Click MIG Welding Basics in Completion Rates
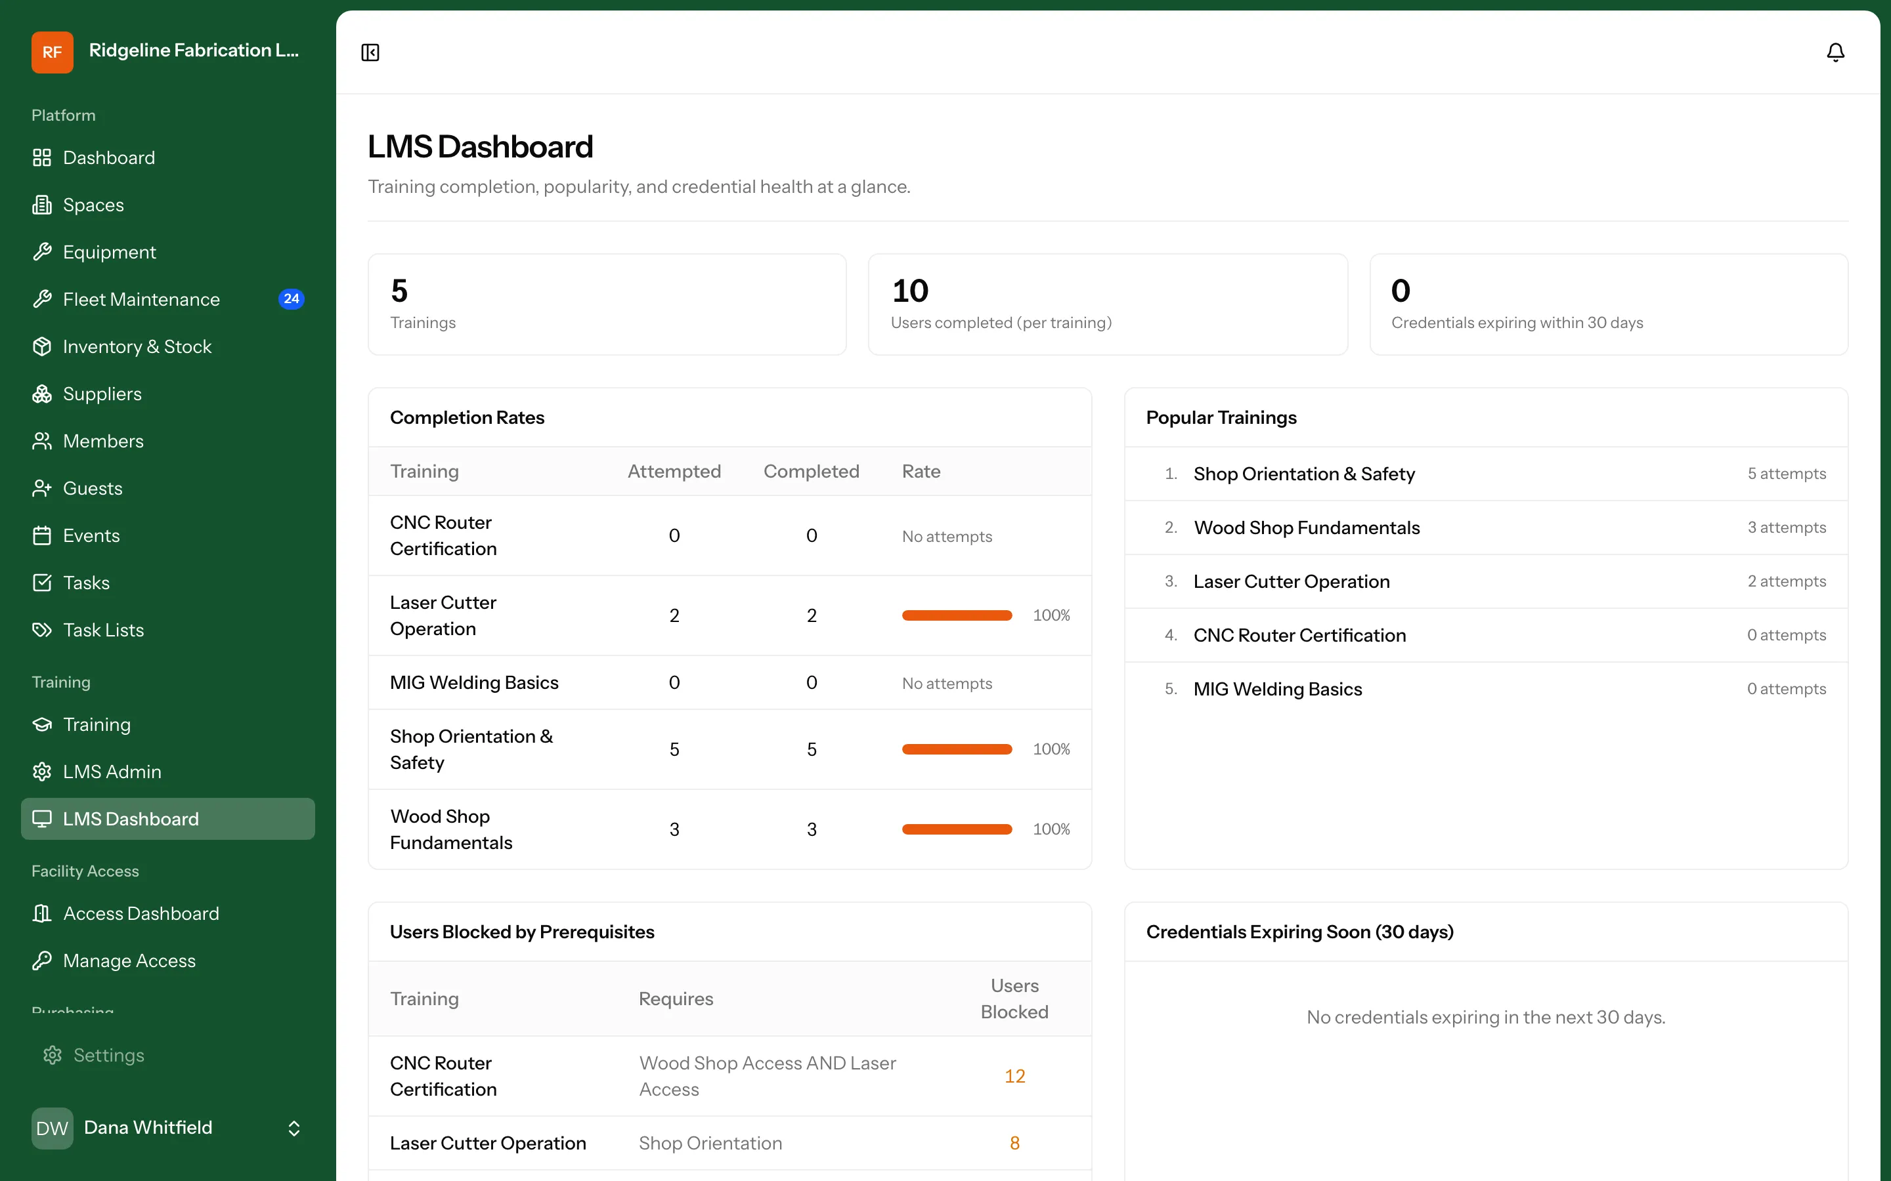The height and width of the screenshot is (1181, 1891). point(473,682)
